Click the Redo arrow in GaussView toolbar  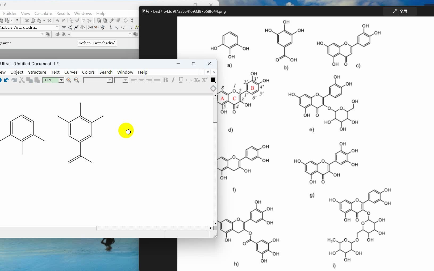tap(64, 20)
